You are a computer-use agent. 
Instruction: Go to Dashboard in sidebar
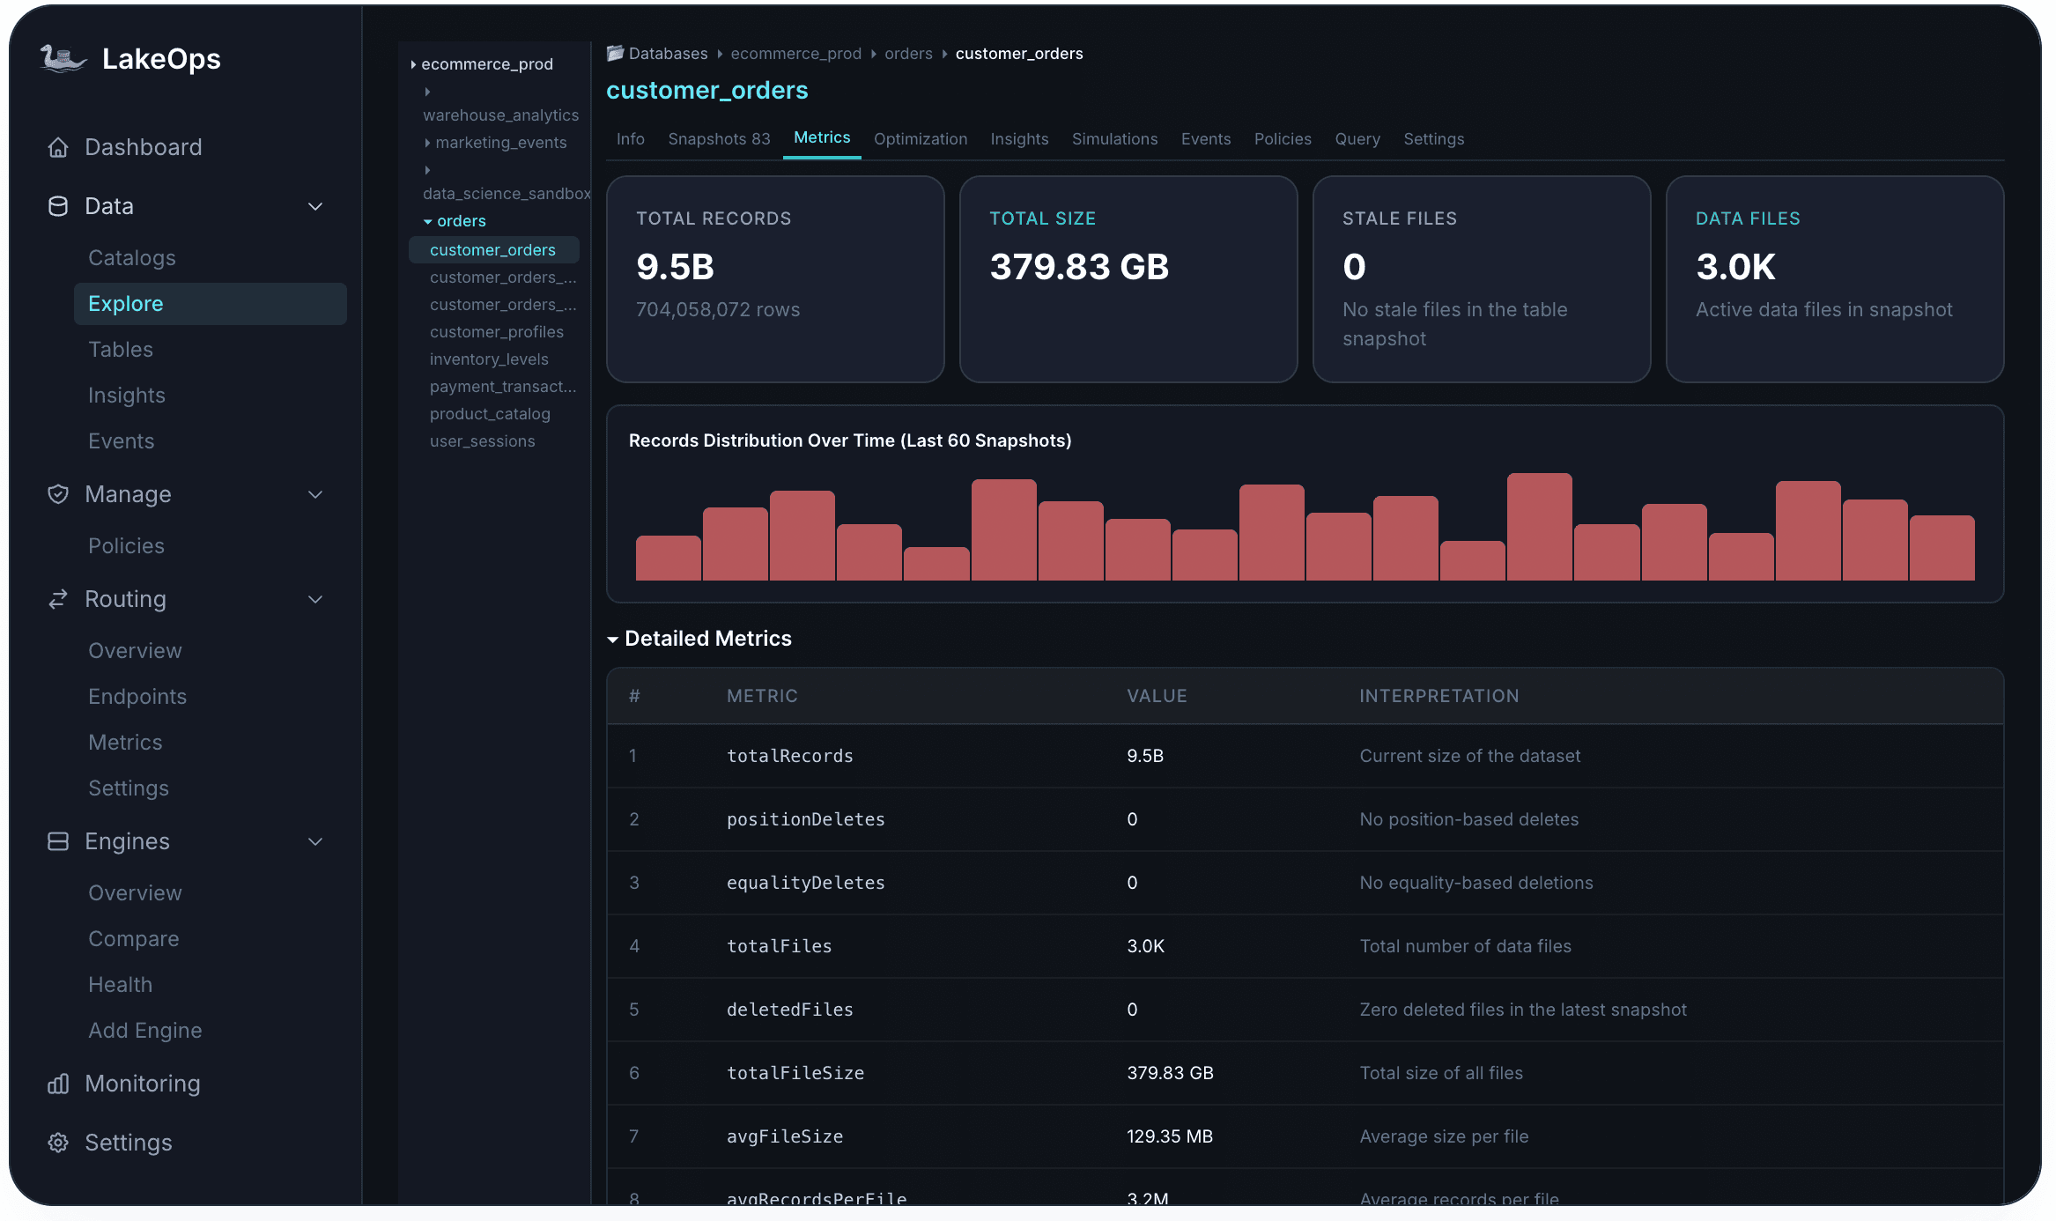144,147
